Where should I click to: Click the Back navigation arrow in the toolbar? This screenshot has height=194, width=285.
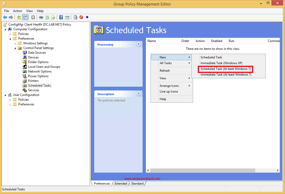click(5, 17)
